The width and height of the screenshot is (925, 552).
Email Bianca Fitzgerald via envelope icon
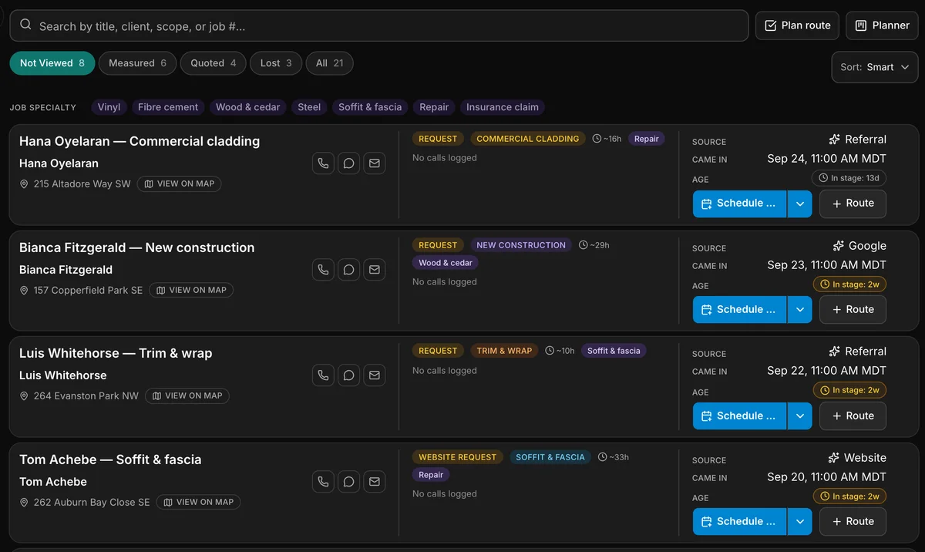[x=375, y=270]
